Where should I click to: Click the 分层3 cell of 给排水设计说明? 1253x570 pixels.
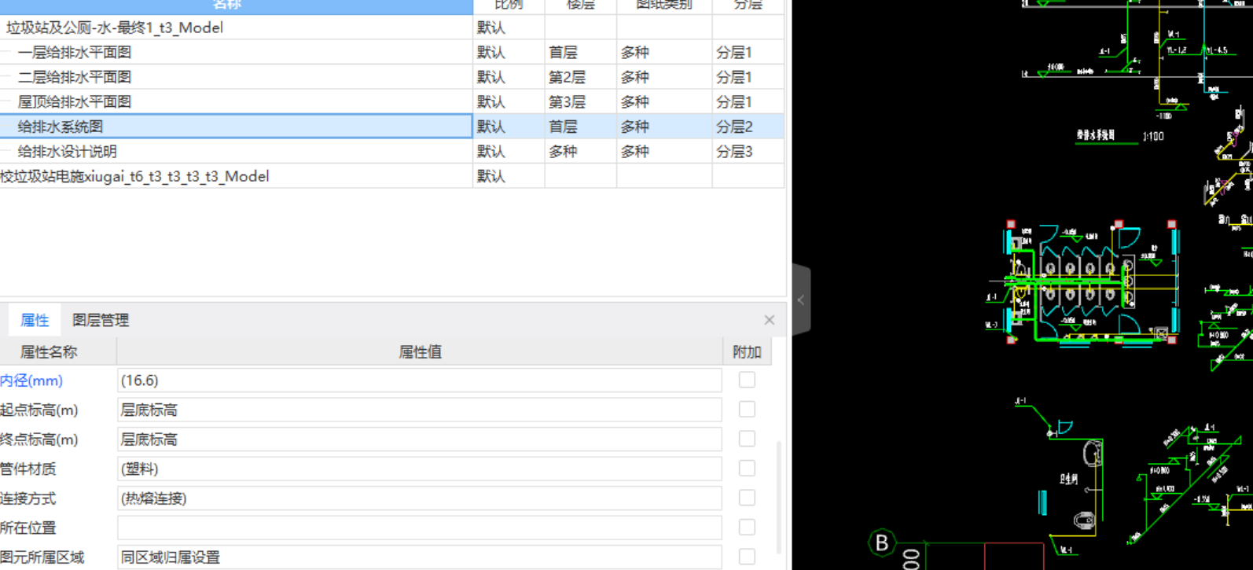(748, 152)
